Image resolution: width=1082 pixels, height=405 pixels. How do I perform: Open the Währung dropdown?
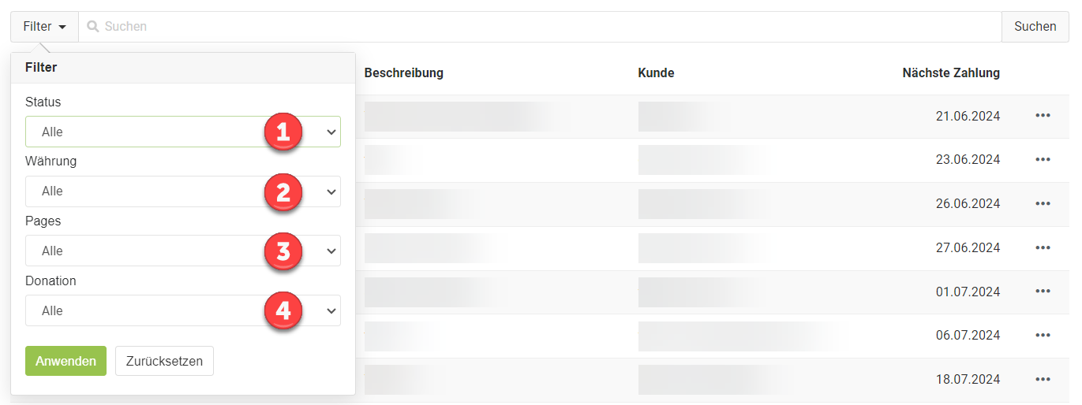click(x=183, y=191)
